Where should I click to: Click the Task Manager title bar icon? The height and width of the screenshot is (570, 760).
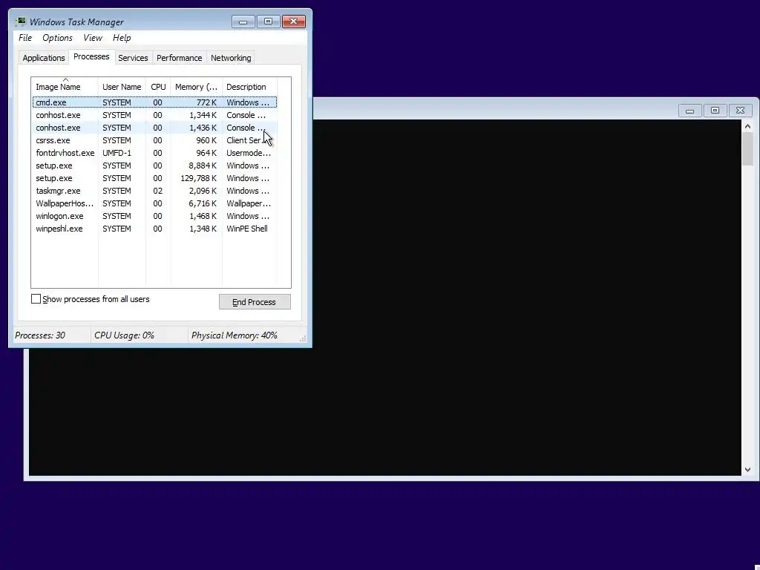pos(20,22)
